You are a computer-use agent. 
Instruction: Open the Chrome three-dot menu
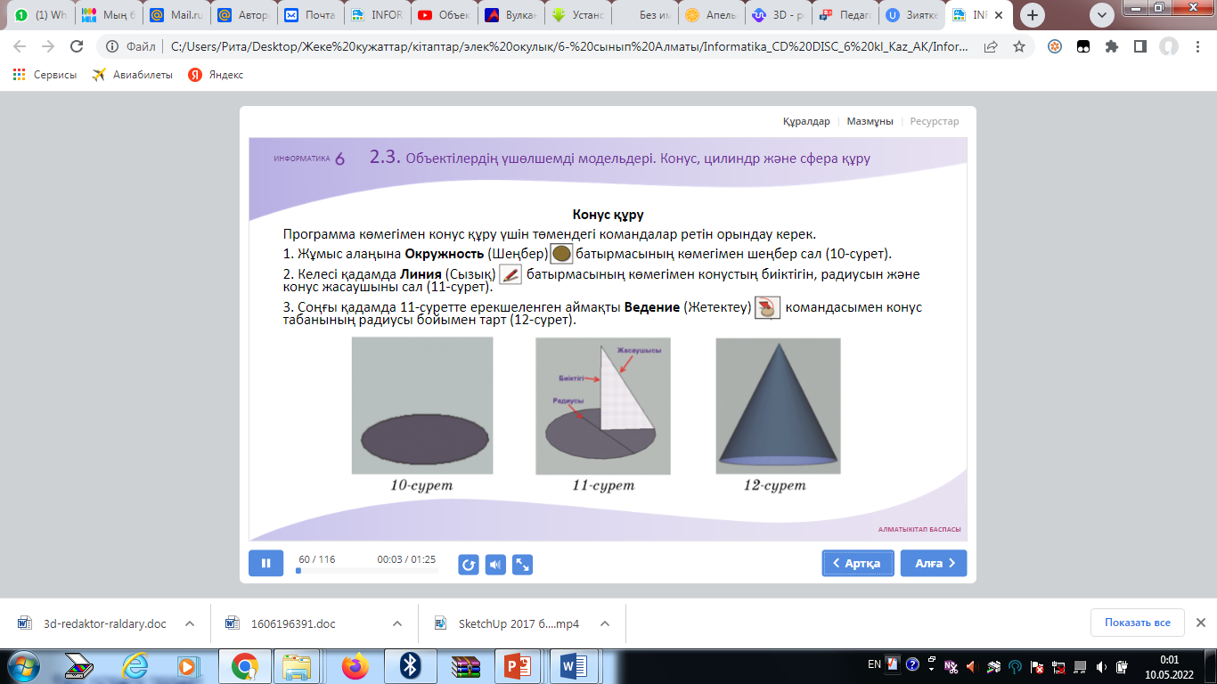[x=1197, y=46]
